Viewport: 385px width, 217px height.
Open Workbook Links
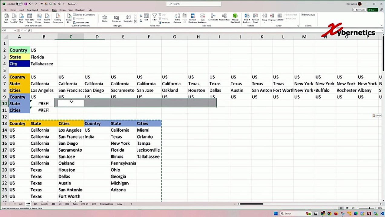81,22
